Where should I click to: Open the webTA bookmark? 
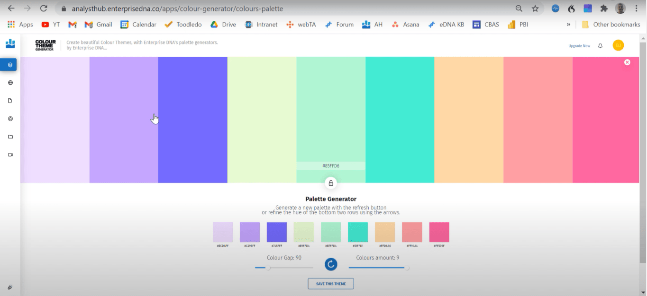[301, 25]
